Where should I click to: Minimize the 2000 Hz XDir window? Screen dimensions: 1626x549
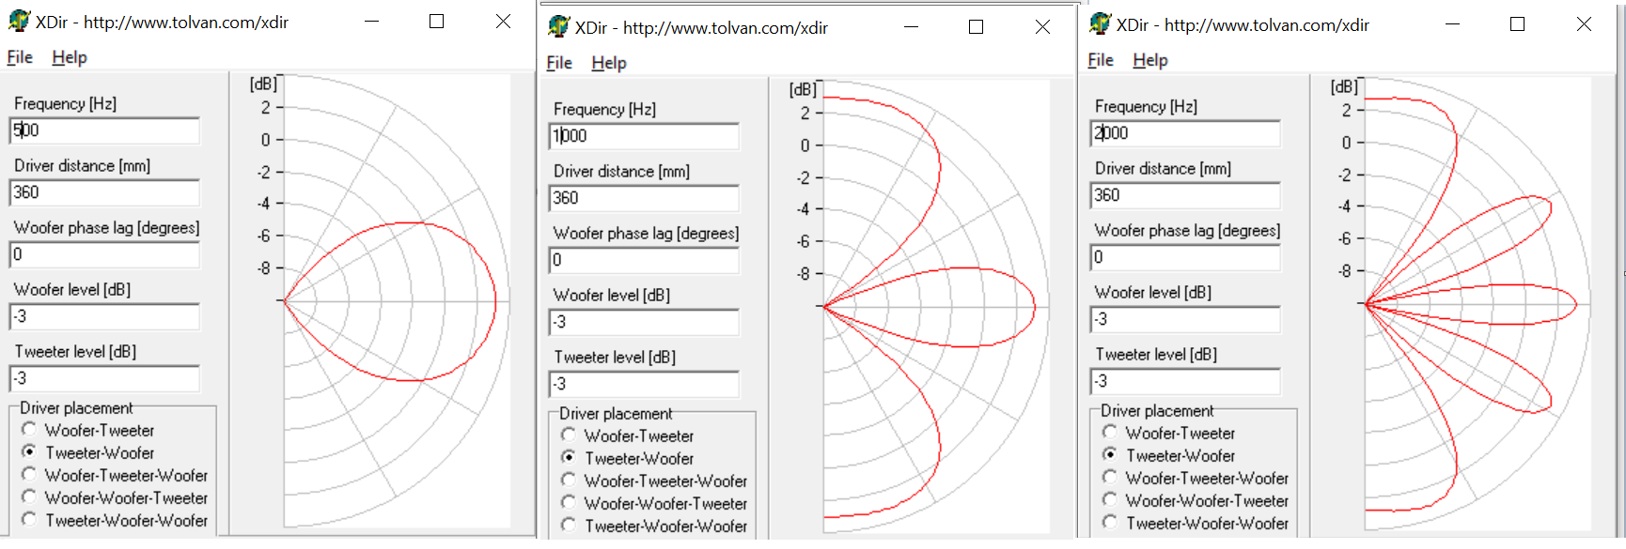(1452, 23)
